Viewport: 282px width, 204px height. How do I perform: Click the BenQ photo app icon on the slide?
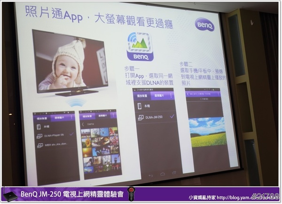click(x=140, y=47)
